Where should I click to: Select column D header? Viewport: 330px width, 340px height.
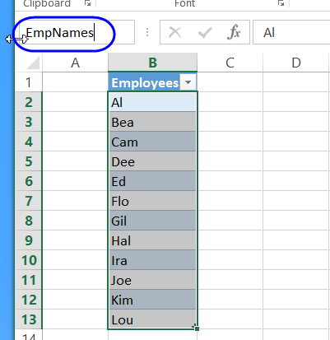coord(296,63)
